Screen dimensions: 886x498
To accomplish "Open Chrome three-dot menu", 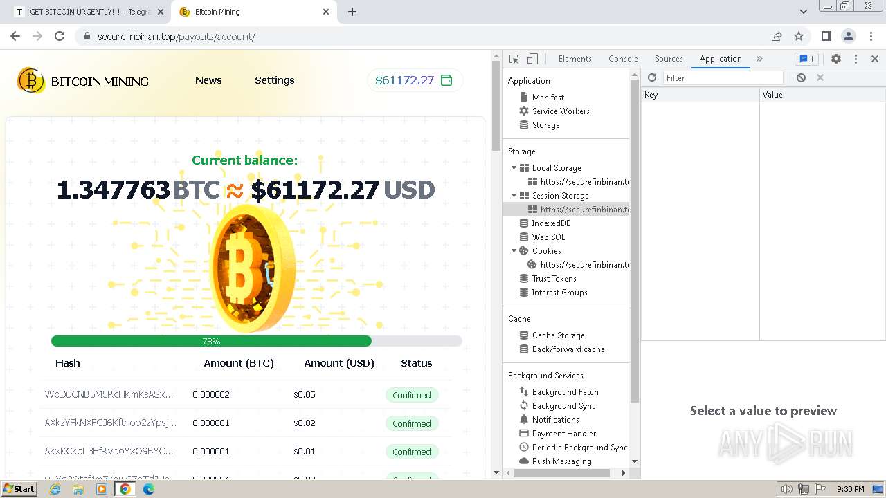I will pos(871,36).
